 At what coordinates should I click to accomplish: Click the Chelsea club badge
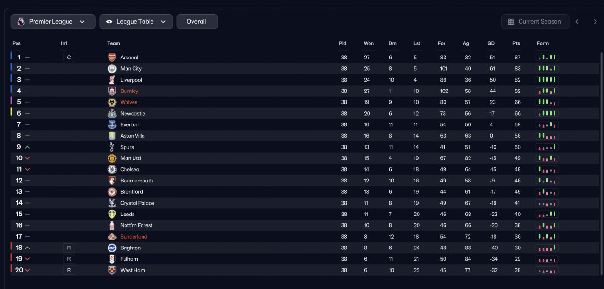tap(112, 170)
